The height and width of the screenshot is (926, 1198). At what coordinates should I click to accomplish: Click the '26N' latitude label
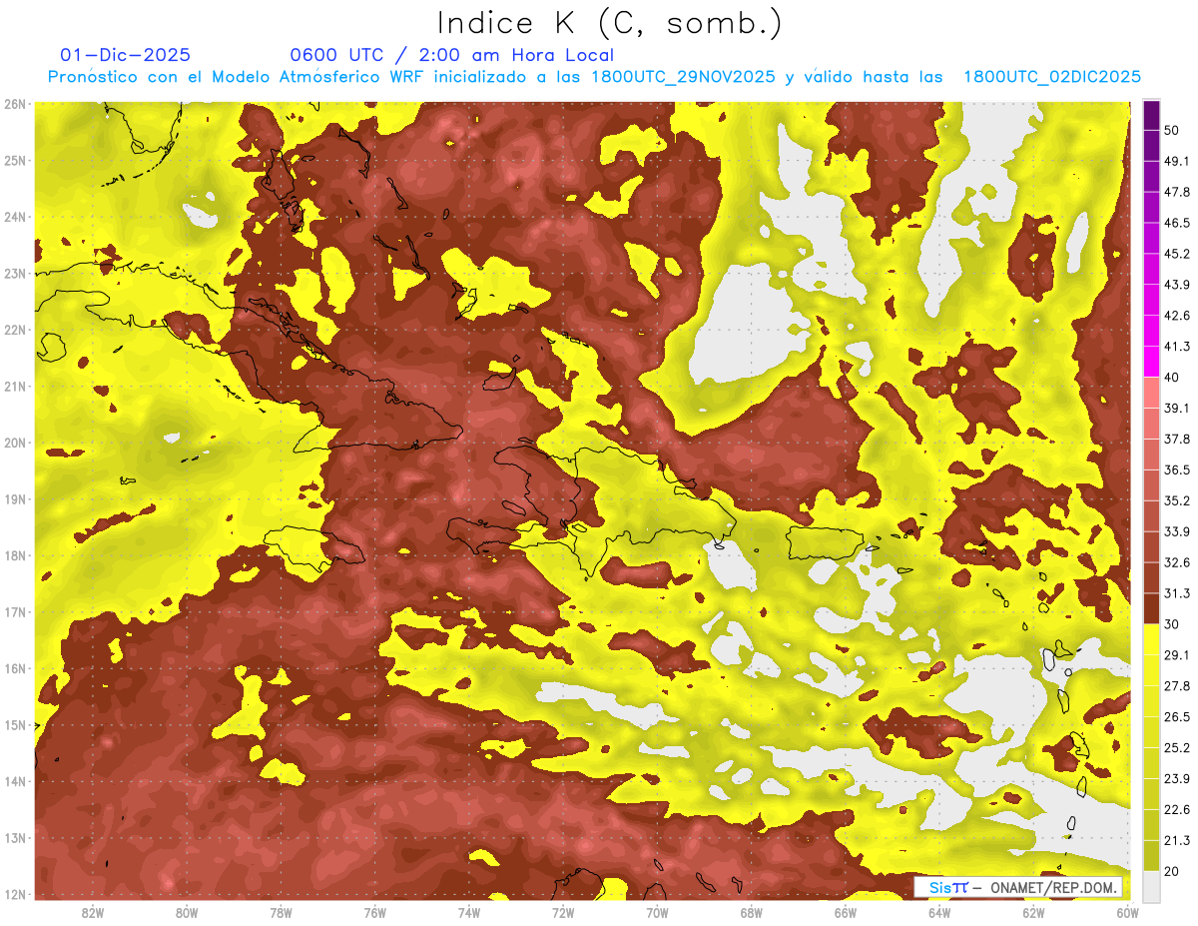point(14,104)
